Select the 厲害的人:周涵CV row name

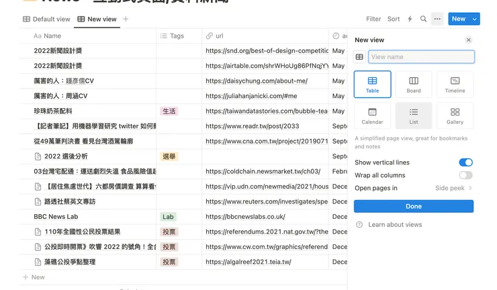click(60, 96)
